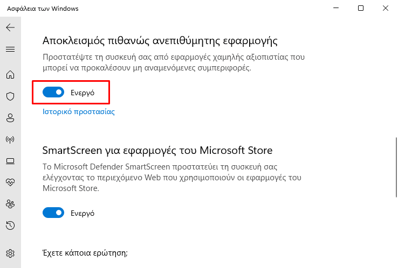Maximize the Windows Security window
The width and height of the screenshot is (398, 268).
(361, 9)
